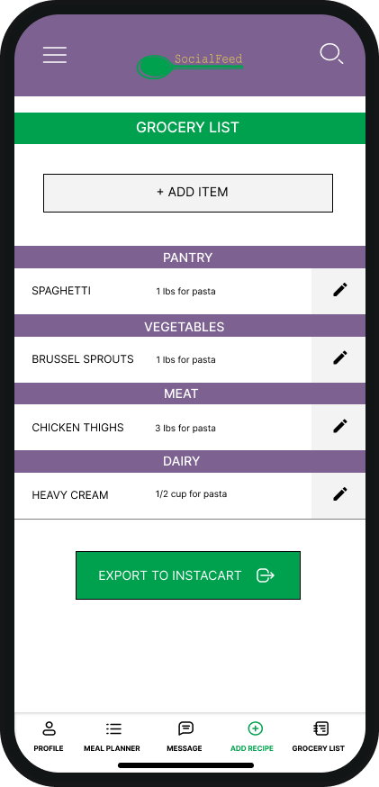Screen dimensions: 379x787
Task: Edit the Spaghetti item with pencil icon
Action: [x=340, y=290]
